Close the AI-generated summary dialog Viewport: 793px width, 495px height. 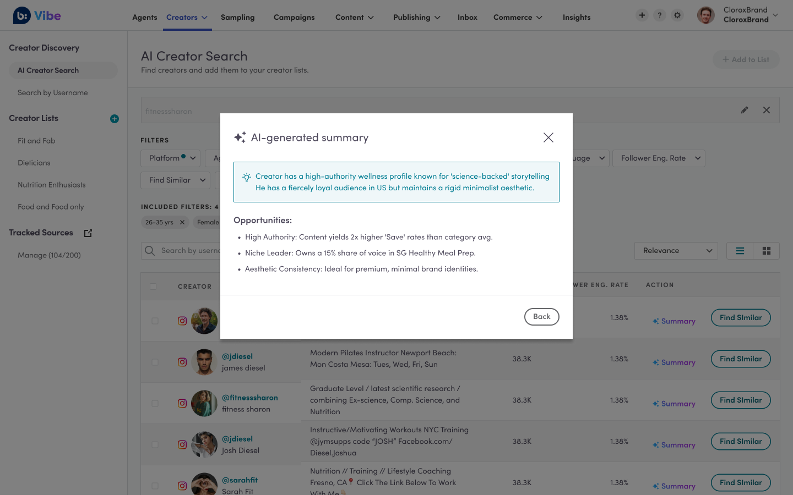[x=548, y=137]
